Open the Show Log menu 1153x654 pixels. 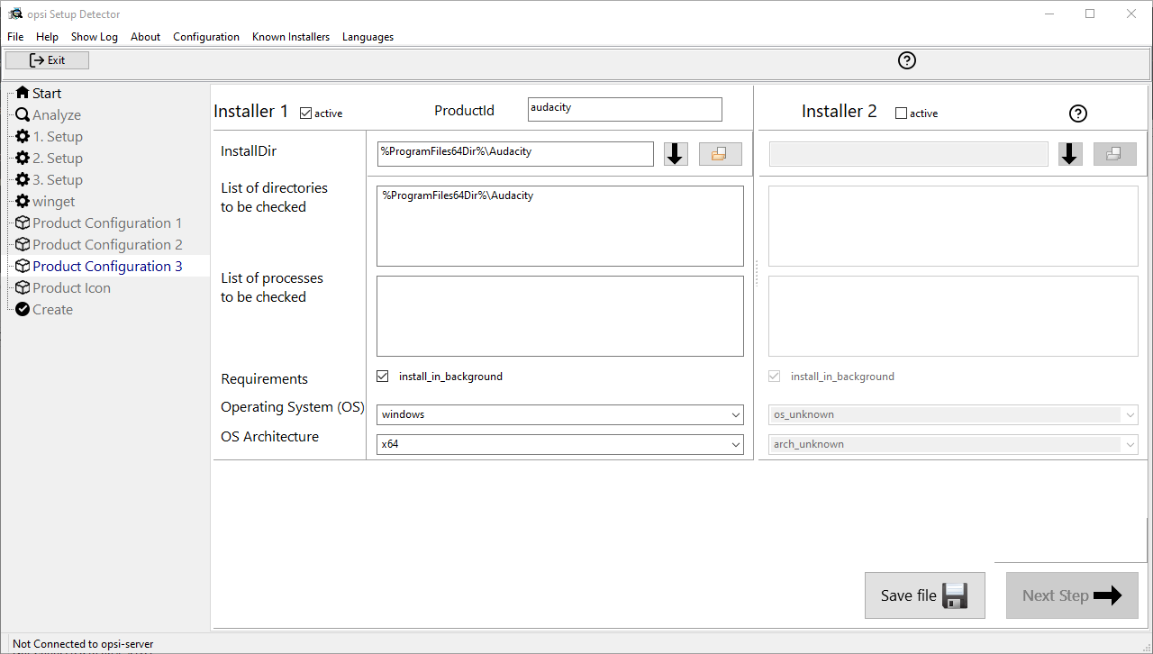[95, 37]
